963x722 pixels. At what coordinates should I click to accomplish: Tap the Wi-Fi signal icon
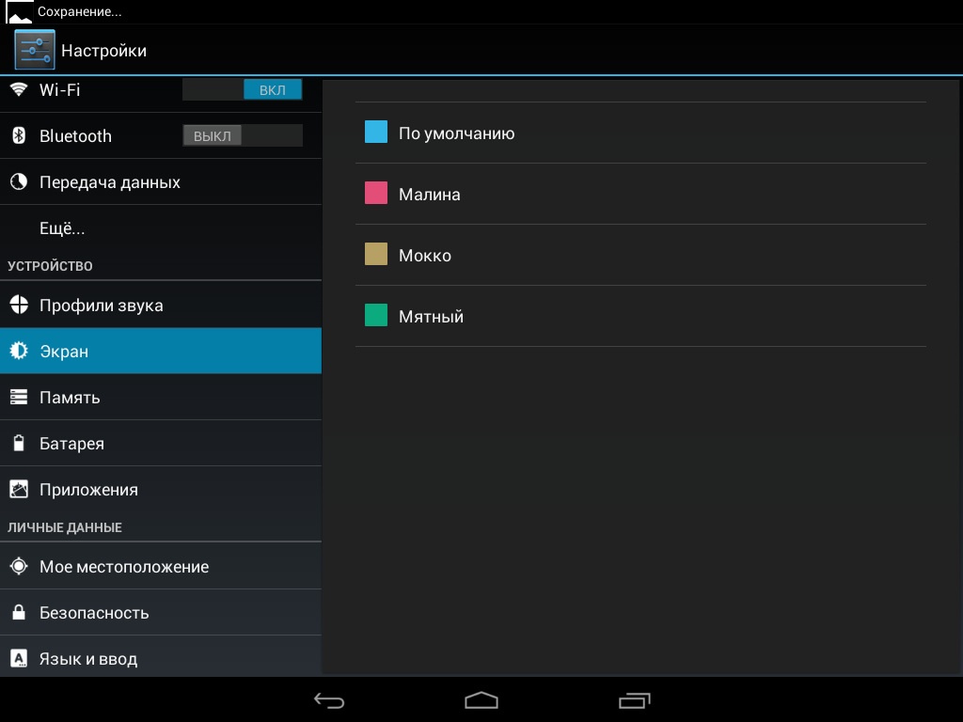[x=18, y=89]
